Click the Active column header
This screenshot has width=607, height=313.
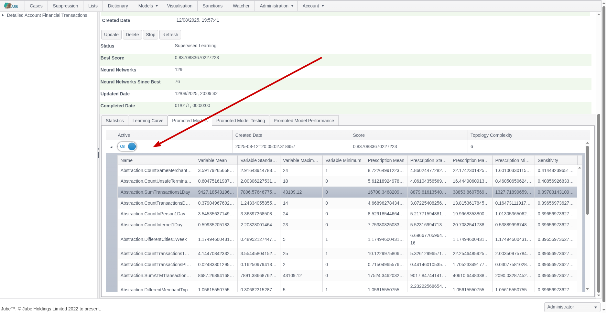(x=173, y=135)
